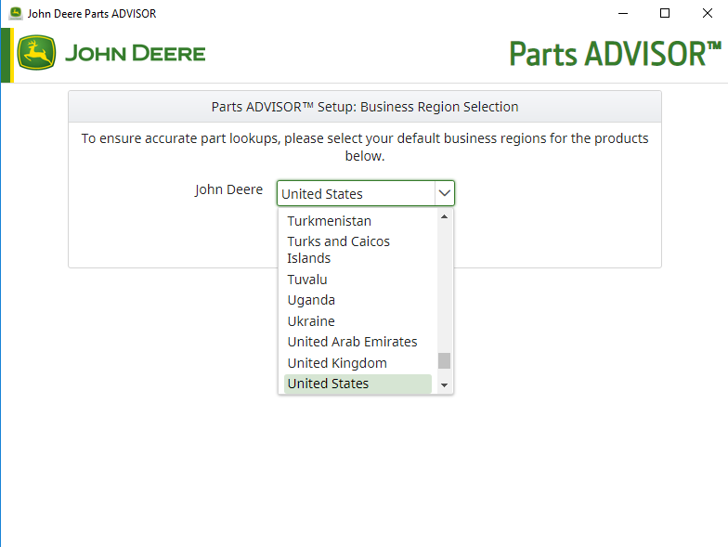
Task: Pick Uganda as the business region
Action: 311,300
